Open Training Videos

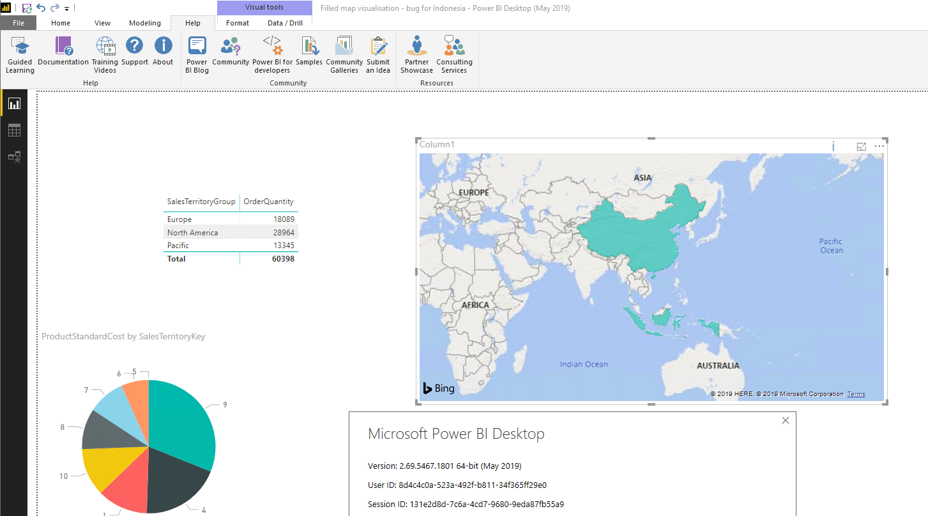point(105,55)
